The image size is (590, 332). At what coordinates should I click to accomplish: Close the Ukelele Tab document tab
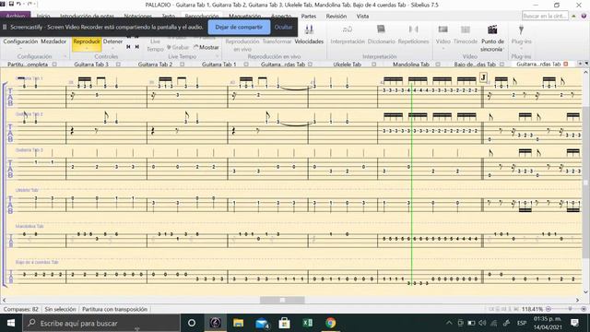tap(373, 65)
